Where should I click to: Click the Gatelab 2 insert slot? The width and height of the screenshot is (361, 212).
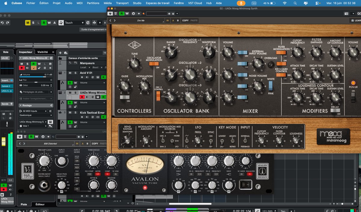point(7,86)
